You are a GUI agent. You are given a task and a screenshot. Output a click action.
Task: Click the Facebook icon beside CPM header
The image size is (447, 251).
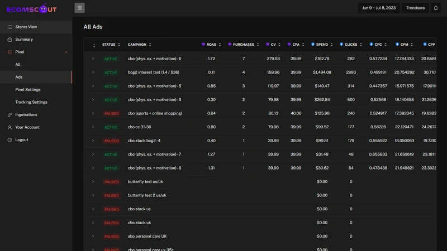pyautogui.click(x=397, y=45)
